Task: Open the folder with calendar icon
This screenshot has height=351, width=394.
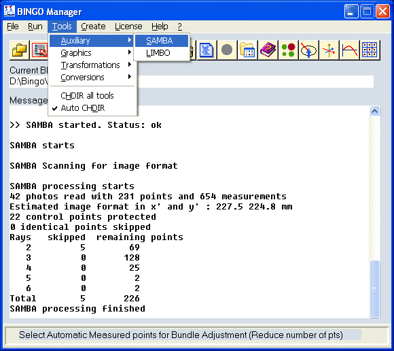Action: point(247,50)
